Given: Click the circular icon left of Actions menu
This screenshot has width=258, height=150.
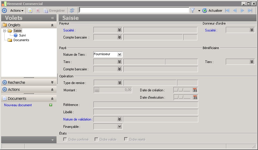Looking at the screenshot, I should (4, 11).
